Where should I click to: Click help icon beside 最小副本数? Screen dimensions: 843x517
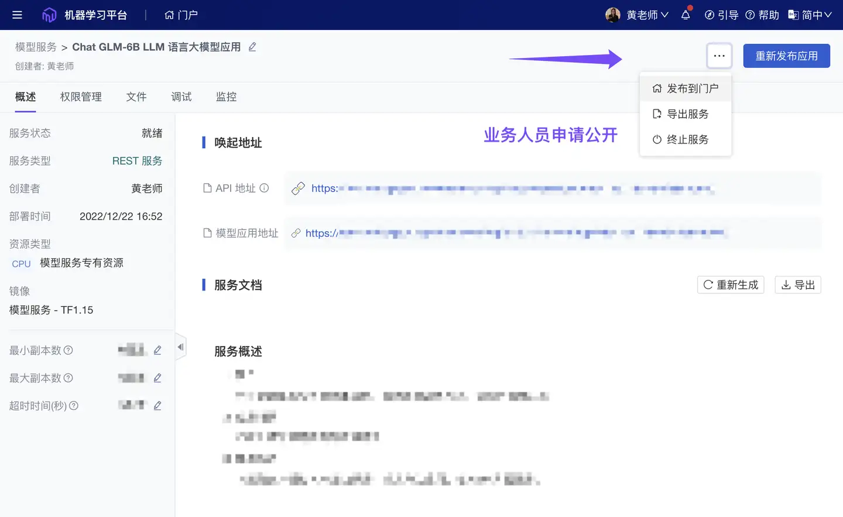tap(68, 350)
